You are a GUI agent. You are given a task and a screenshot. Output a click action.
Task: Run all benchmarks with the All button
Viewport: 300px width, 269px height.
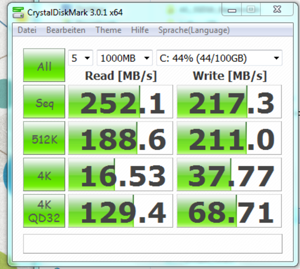44,65
